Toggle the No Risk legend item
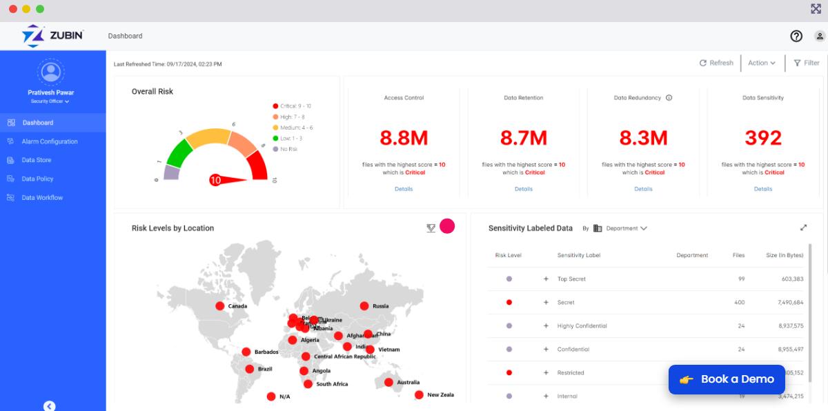This screenshot has height=411, width=828. 285,149
